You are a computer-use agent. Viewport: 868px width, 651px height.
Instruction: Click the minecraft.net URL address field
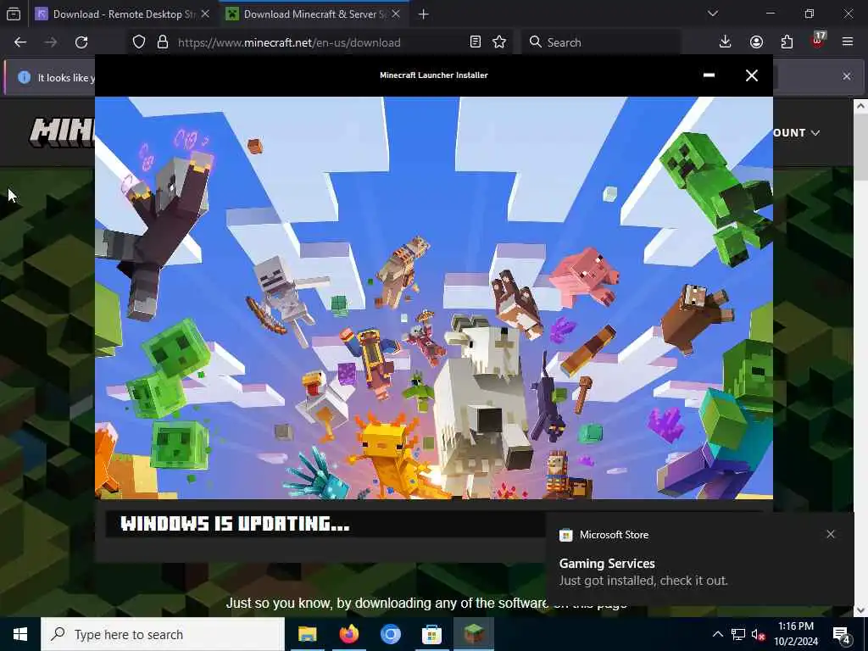pyautogui.click(x=321, y=42)
